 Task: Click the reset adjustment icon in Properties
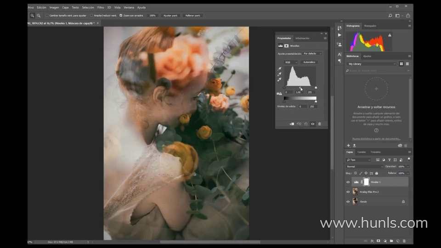coord(306,124)
